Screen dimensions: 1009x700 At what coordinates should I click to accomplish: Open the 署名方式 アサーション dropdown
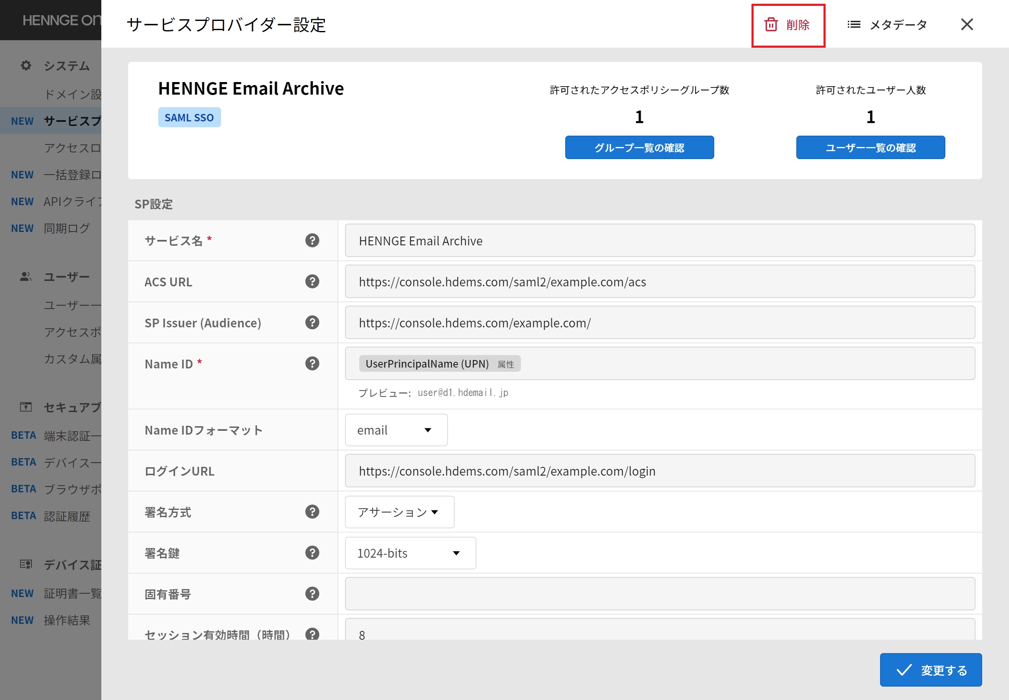399,512
